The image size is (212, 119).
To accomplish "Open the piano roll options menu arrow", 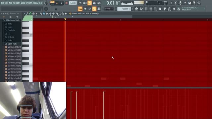I will coord(24,14).
